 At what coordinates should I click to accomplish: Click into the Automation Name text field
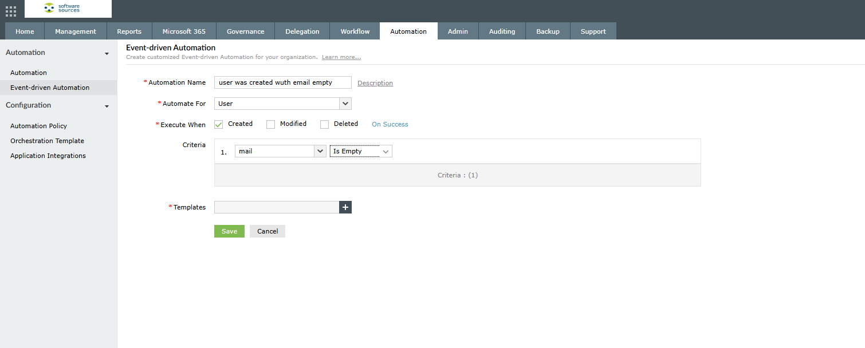point(282,82)
